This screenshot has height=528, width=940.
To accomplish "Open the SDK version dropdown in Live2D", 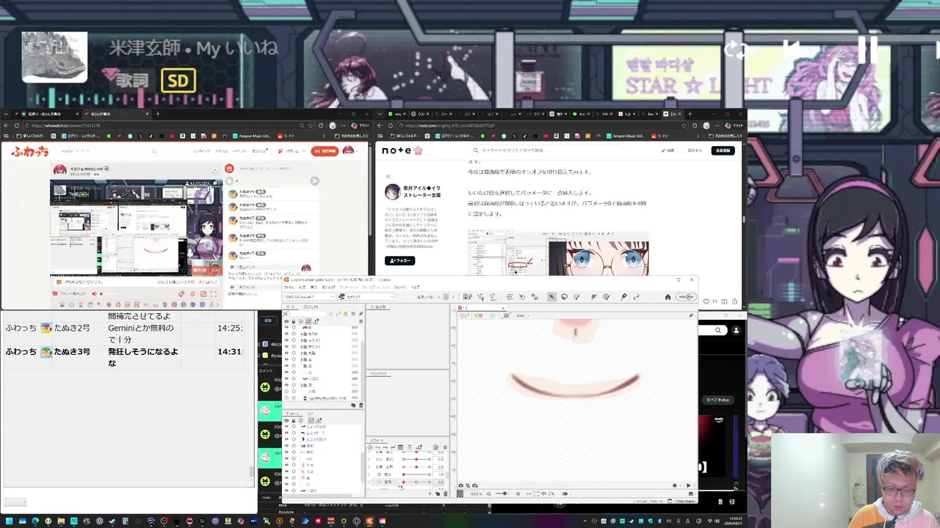I will (x=309, y=297).
